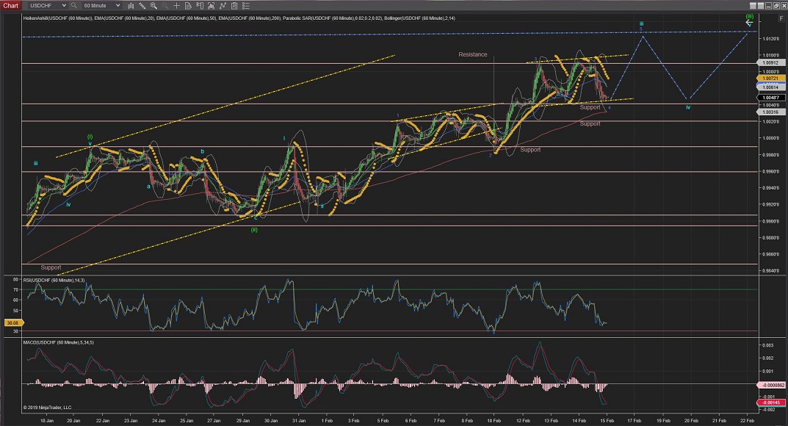
Task: Click the white return arrow on chart
Action: pyautogui.click(x=748, y=23)
